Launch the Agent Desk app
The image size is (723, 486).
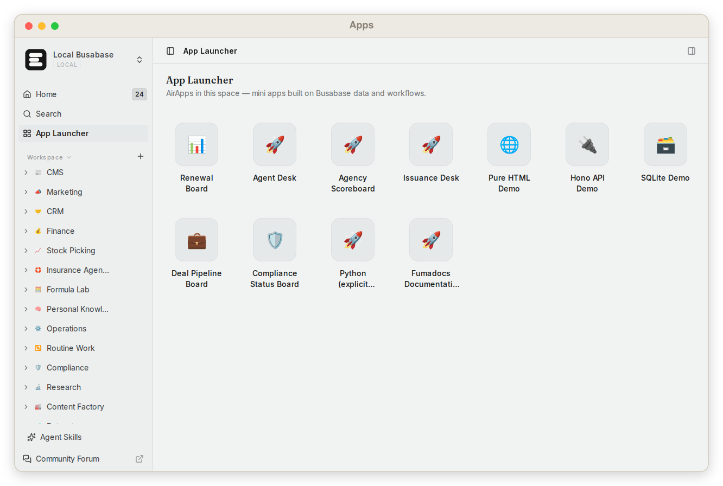tap(275, 144)
